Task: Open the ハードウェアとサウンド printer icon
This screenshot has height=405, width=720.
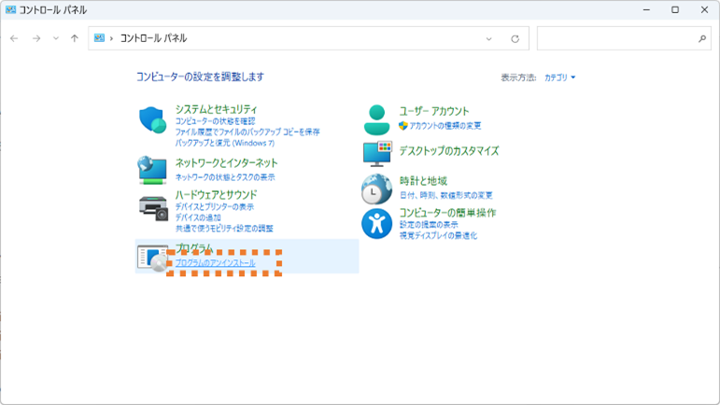Action: (153, 209)
